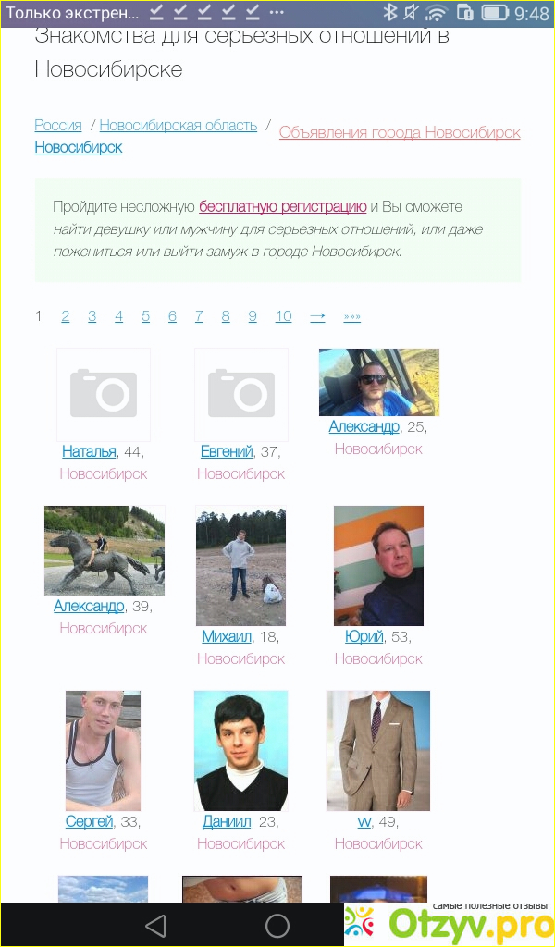Jump to last page via »»» link
This screenshot has width=555, height=947.
click(352, 316)
